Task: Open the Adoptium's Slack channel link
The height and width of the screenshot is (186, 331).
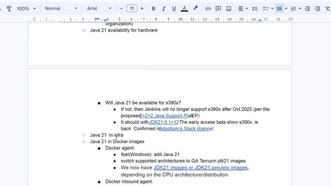Action: (186, 129)
